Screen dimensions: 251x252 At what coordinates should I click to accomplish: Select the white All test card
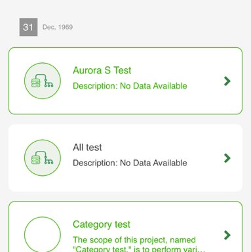click(126, 158)
